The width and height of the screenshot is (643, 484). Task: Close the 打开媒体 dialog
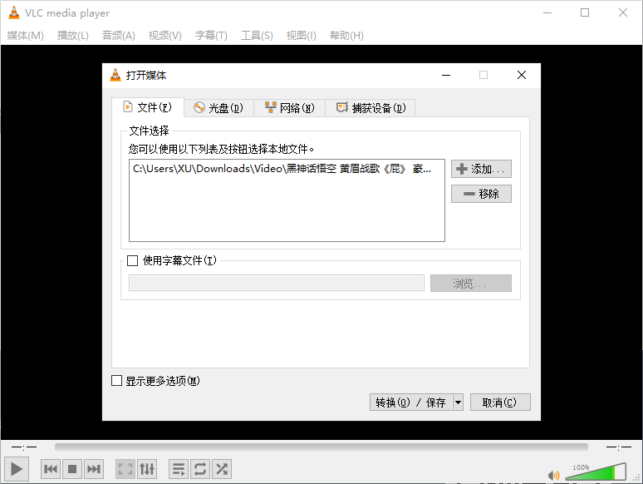pos(522,75)
